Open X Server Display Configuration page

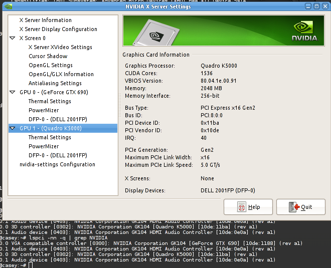[x=58, y=29]
